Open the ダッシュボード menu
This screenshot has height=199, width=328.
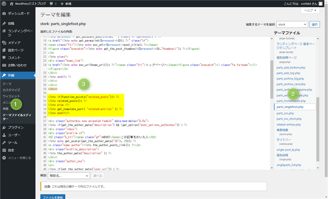[x=18, y=14]
